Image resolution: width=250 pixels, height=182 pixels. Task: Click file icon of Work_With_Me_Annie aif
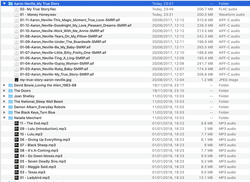pyautogui.click(x=16, y=31)
